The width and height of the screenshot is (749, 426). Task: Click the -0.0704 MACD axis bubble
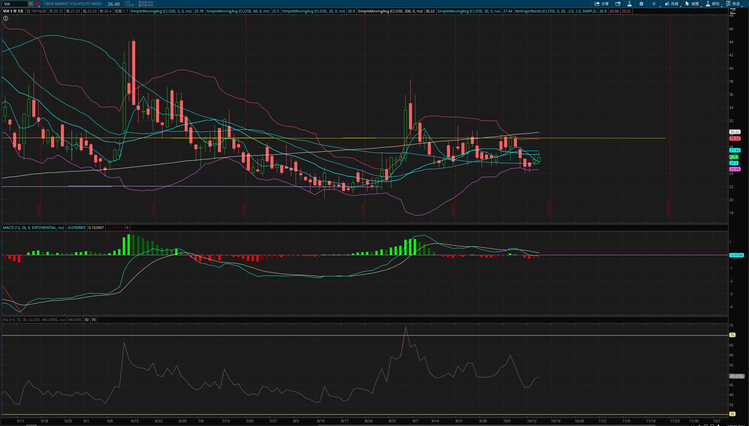tap(736, 255)
